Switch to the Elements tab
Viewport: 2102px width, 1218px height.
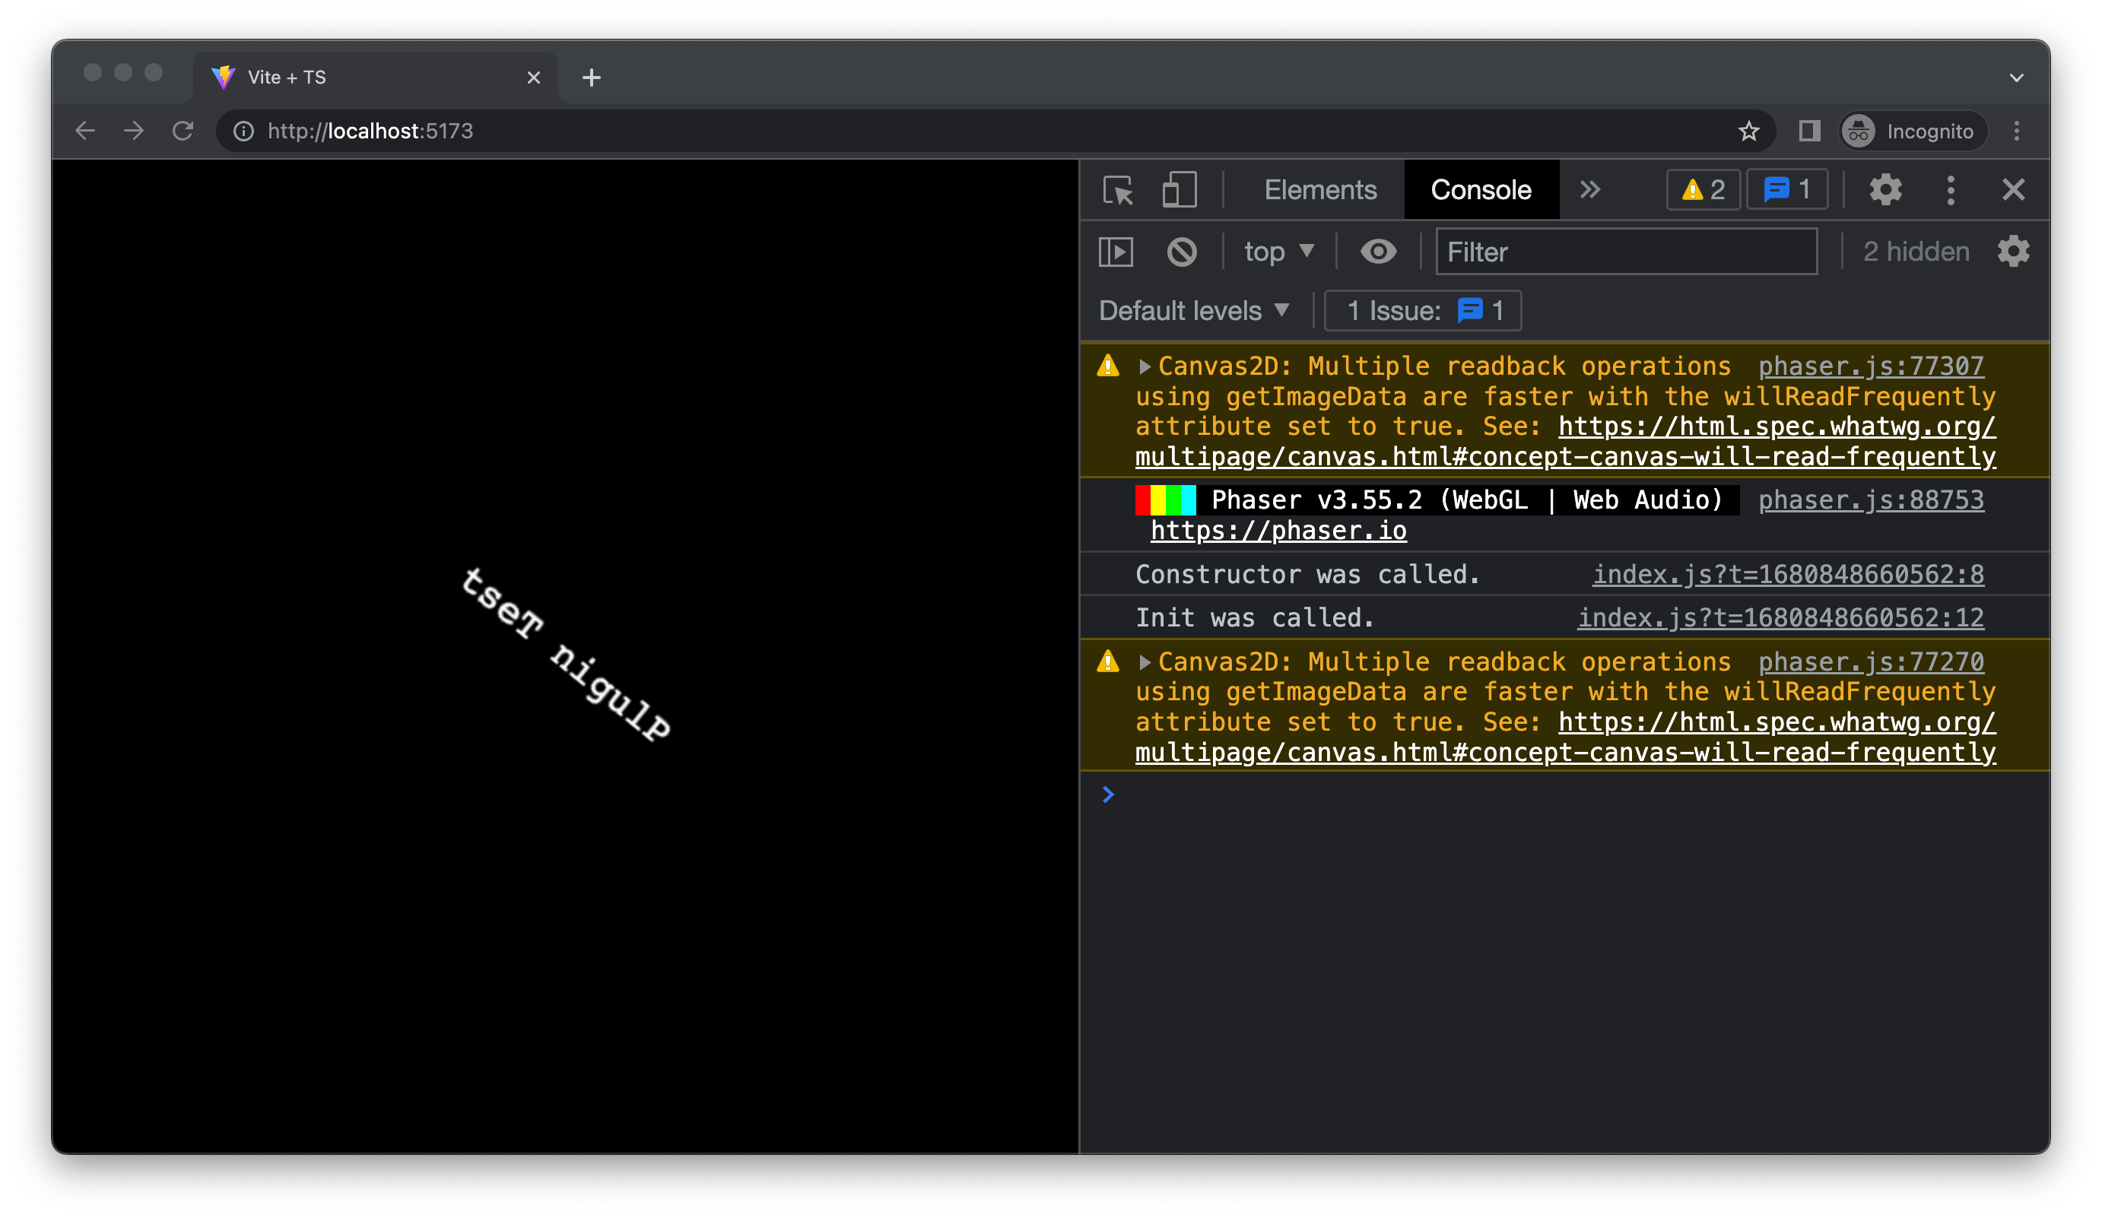point(1319,189)
